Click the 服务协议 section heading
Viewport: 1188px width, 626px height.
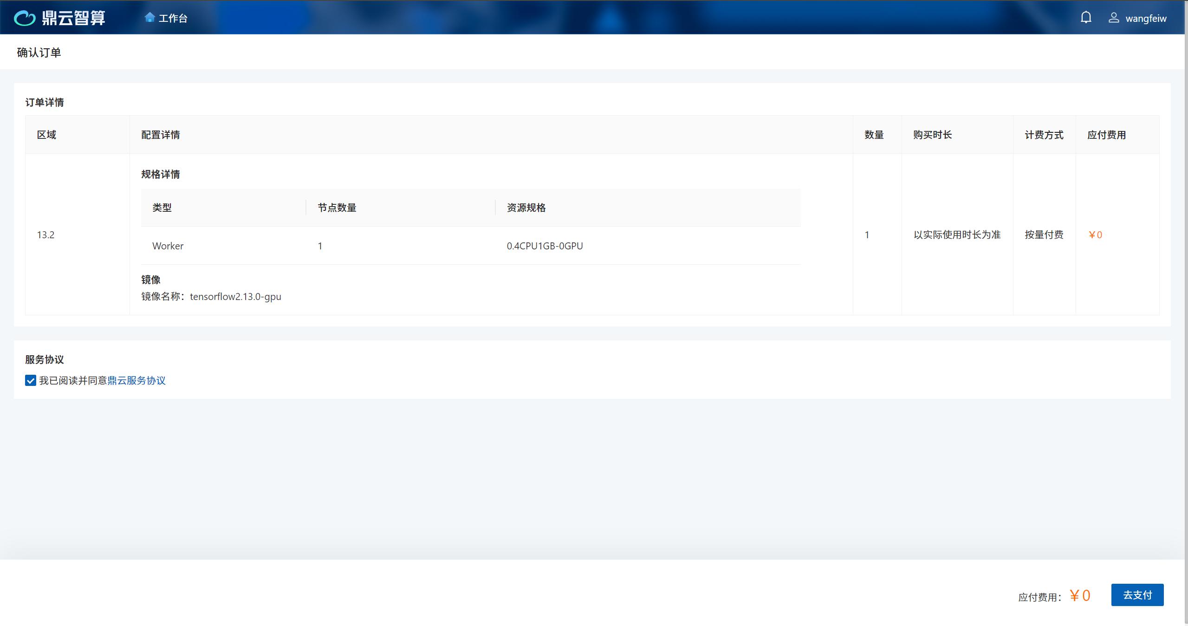[x=45, y=359]
